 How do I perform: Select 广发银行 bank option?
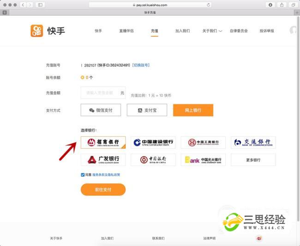point(103,160)
